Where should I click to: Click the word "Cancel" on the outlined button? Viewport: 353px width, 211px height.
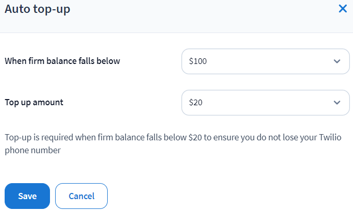pyautogui.click(x=81, y=196)
